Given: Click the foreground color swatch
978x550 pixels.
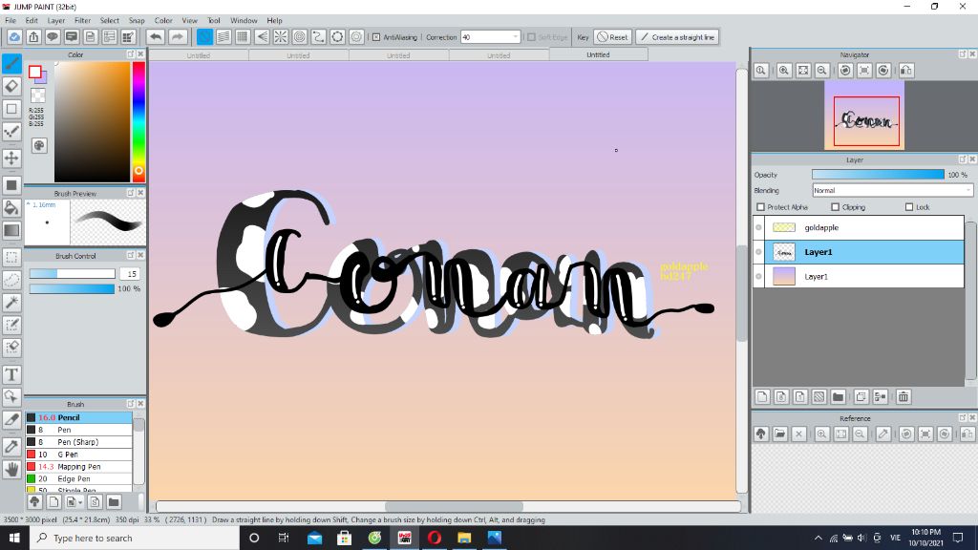Looking at the screenshot, I should (x=35, y=72).
